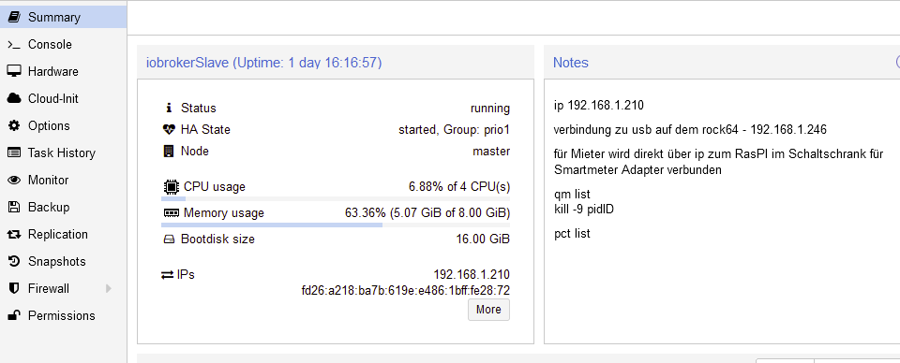Click the Memory usage progress bar
The width and height of the screenshot is (900, 363).
tap(336, 225)
